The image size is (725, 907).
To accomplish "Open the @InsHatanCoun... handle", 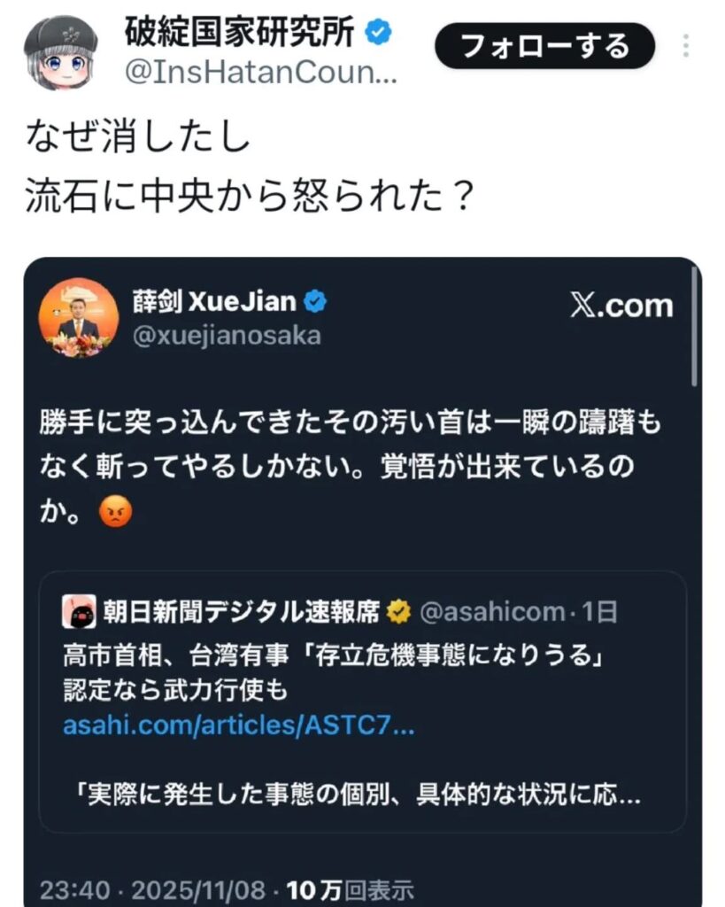I will click(x=261, y=74).
